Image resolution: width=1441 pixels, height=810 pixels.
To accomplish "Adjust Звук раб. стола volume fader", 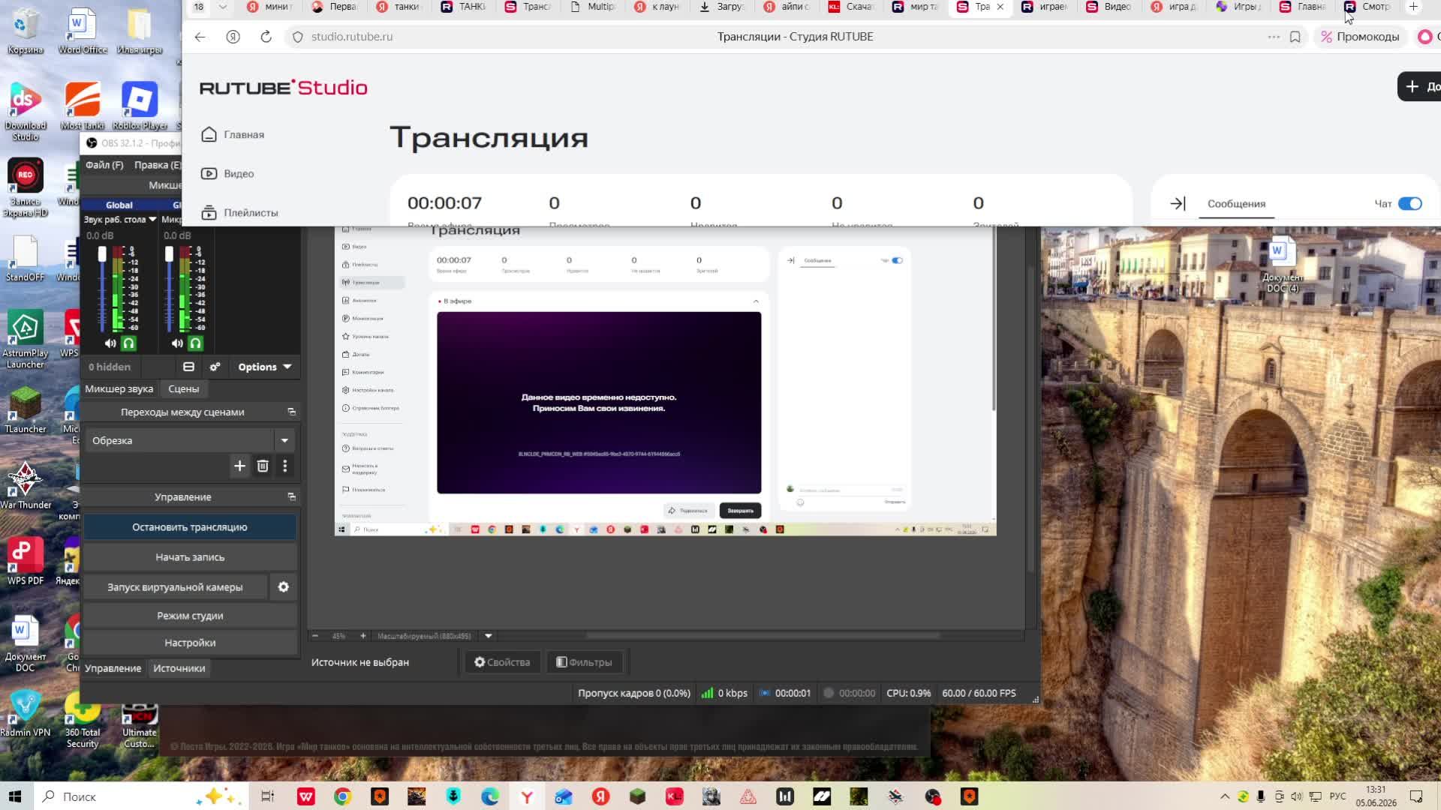I will click(102, 255).
